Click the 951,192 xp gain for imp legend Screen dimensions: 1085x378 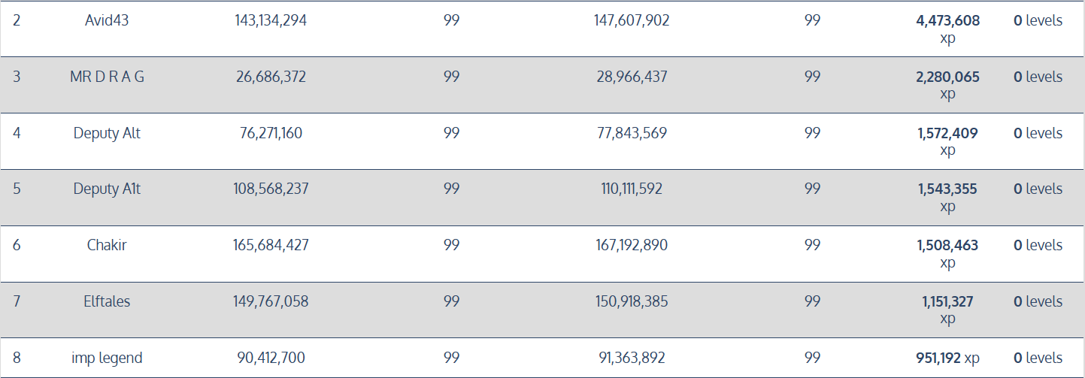click(x=947, y=358)
